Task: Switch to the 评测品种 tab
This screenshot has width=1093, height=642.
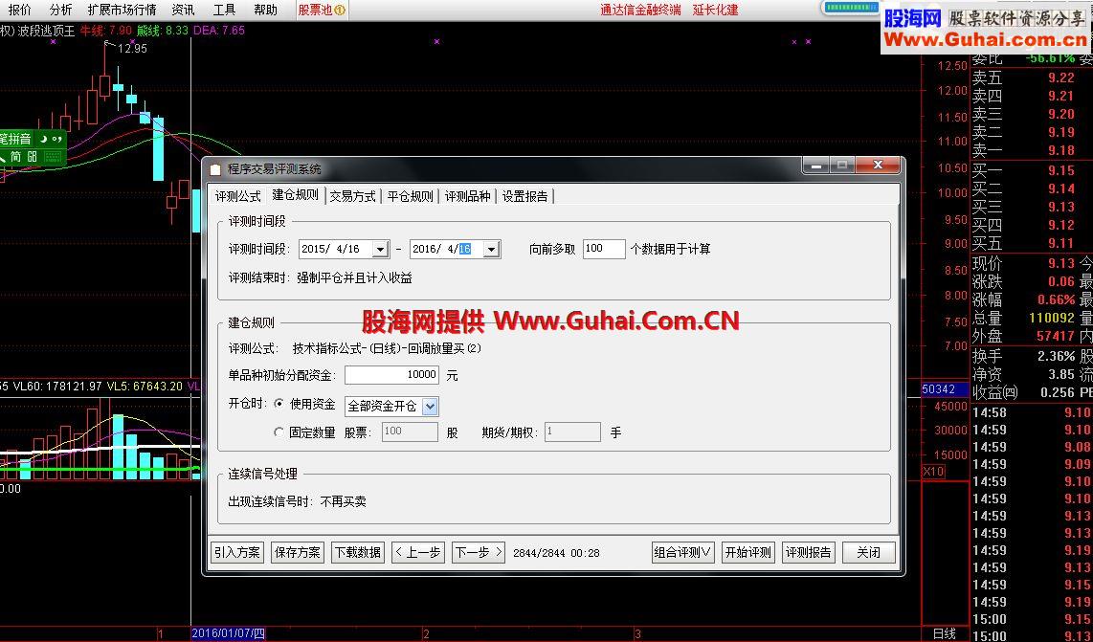Action: pos(468,196)
